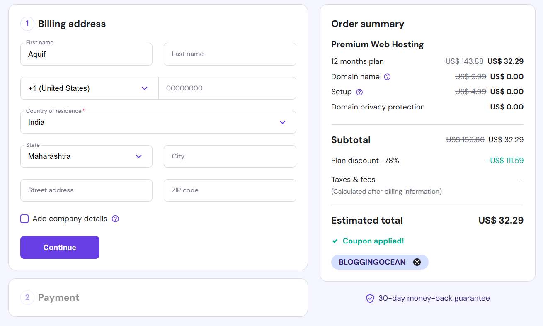Click the Coupon applied! text
This screenshot has height=326, width=543.
373,241
